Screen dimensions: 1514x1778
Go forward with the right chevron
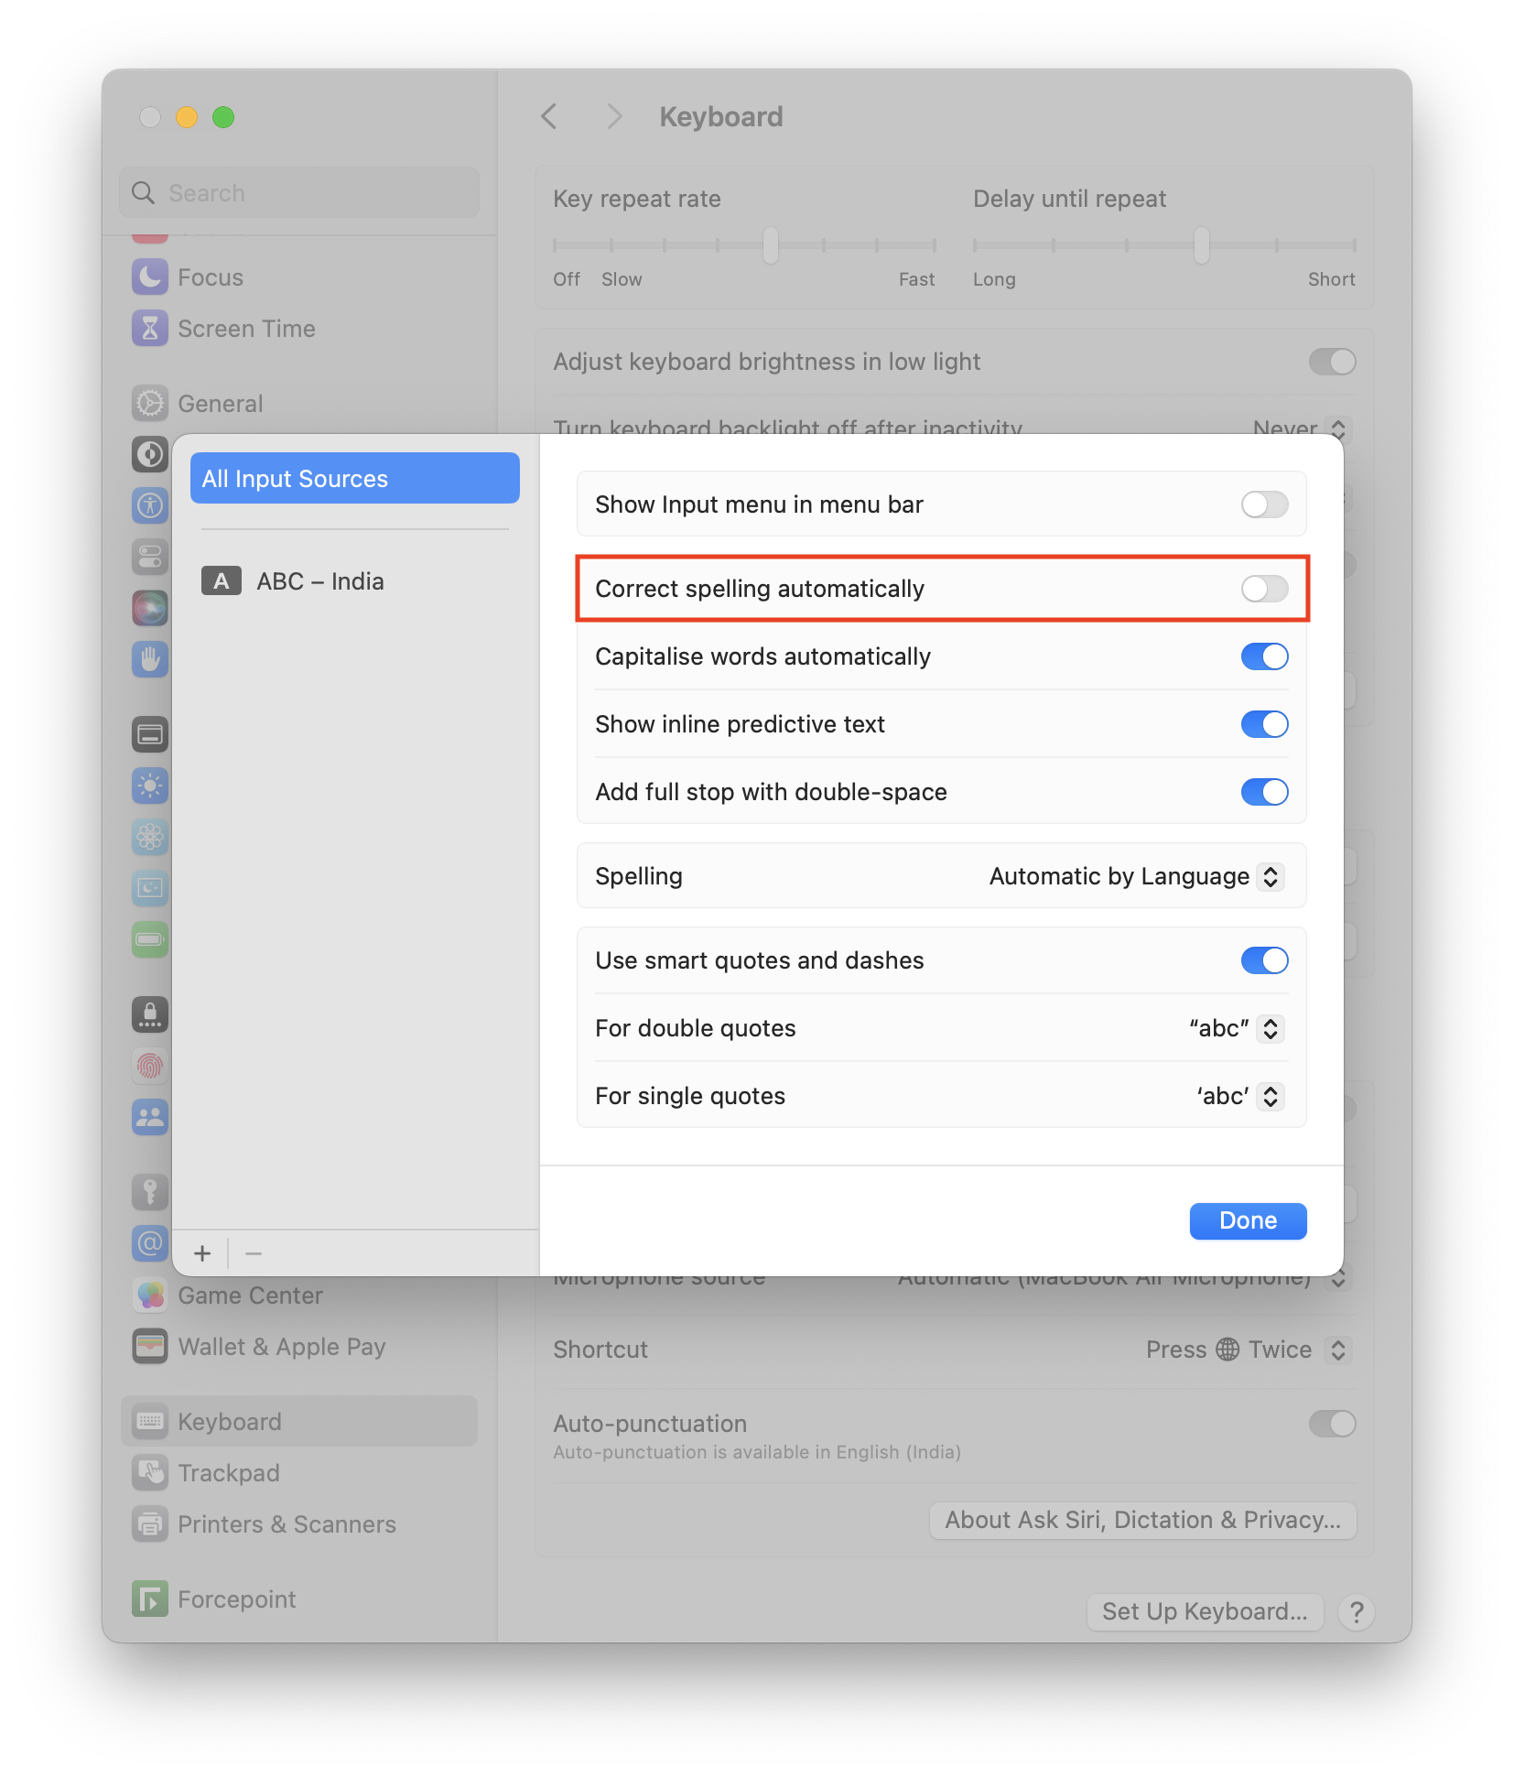point(614,116)
